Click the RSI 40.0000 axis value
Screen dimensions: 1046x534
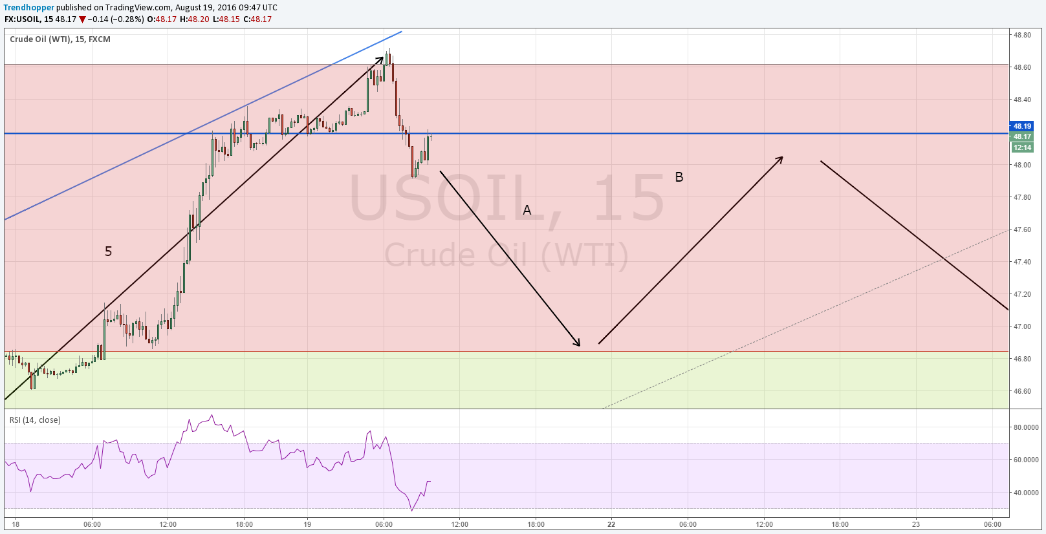click(1026, 493)
